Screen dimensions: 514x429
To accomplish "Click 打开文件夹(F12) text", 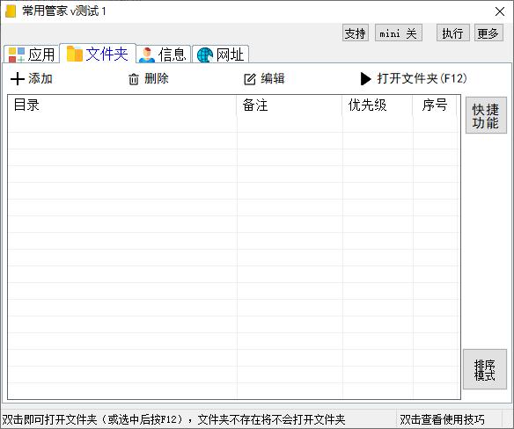I will click(422, 79).
